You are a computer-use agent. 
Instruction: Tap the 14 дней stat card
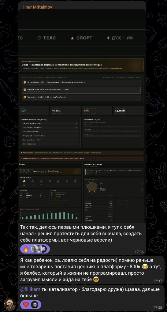pos(128,111)
